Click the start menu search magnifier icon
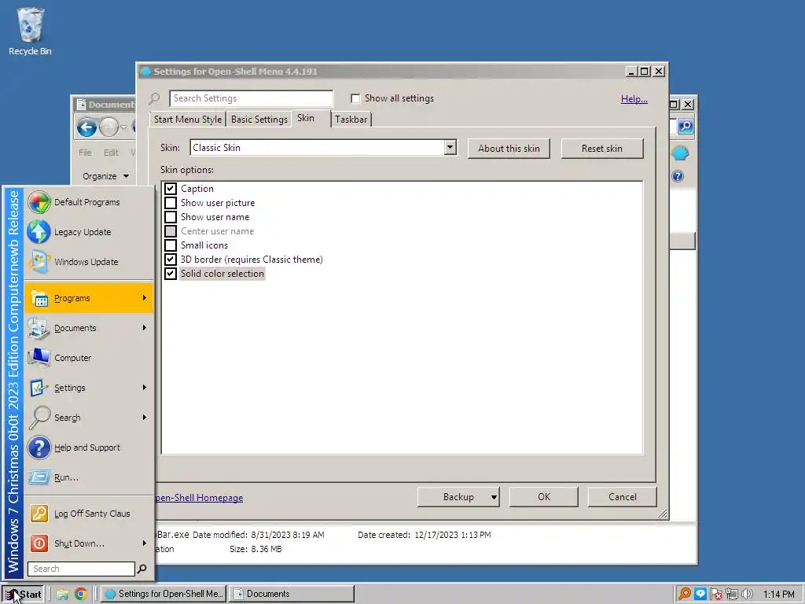This screenshot has width=805, height=604. 142,569
